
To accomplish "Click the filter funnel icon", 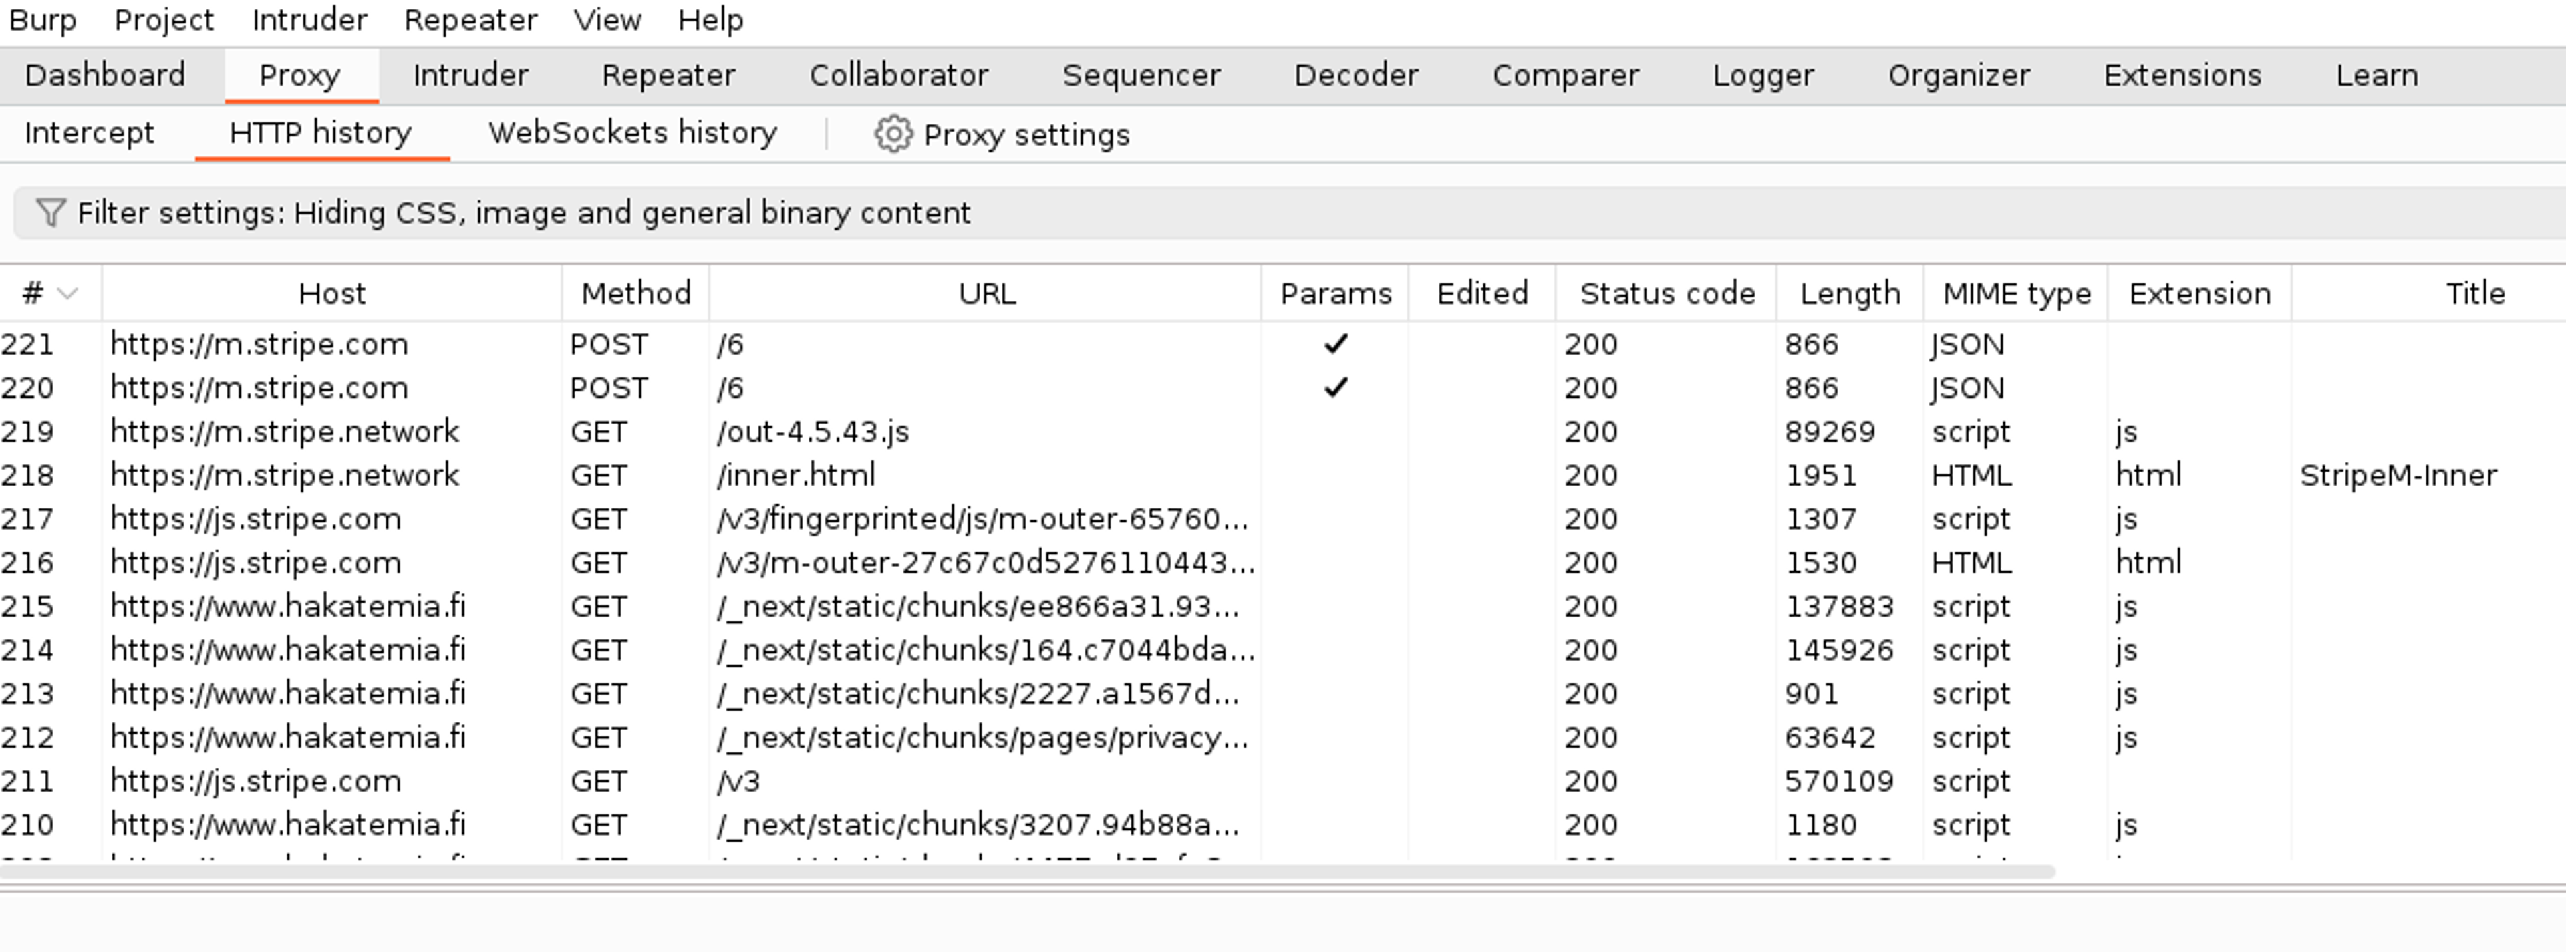I will [x=50, y=213].
